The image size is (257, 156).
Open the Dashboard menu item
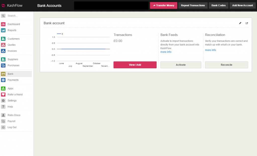[14, 24]
